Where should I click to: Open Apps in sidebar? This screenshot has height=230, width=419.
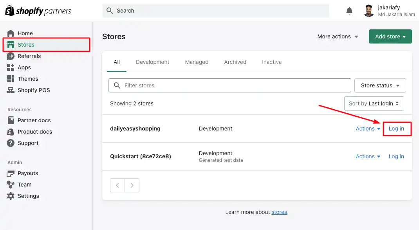(x=24, y=67)
